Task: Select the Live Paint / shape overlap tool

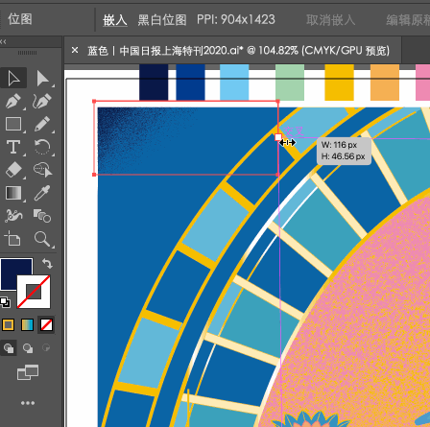Action: click(42, 216)
